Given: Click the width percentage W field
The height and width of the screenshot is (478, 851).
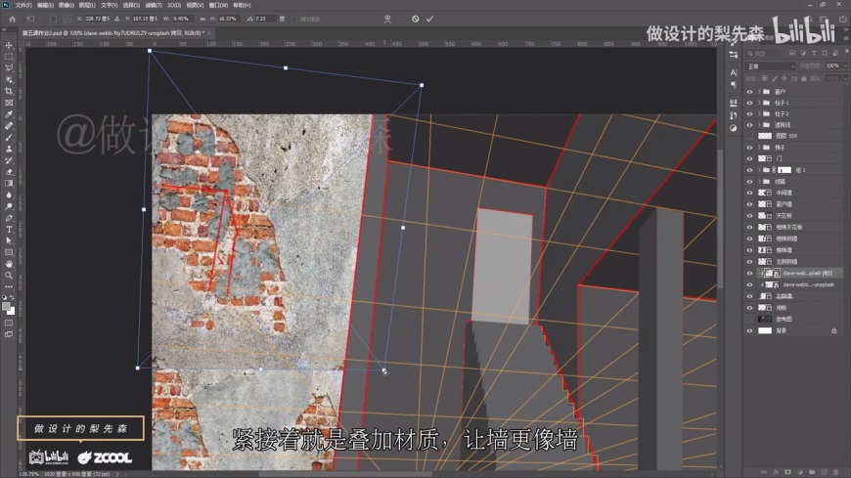Looking at the screenshot, I should 182,19.
